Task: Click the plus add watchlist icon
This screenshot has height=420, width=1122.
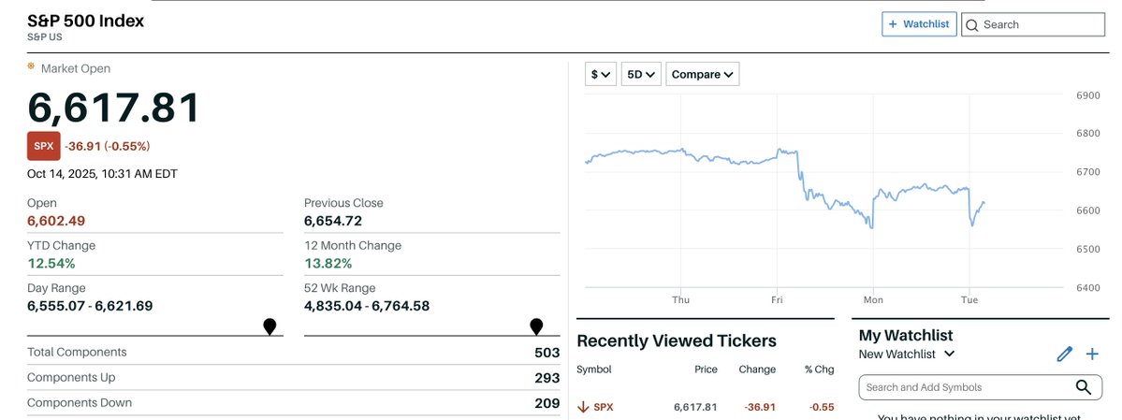Action: tap(1092, 354)
